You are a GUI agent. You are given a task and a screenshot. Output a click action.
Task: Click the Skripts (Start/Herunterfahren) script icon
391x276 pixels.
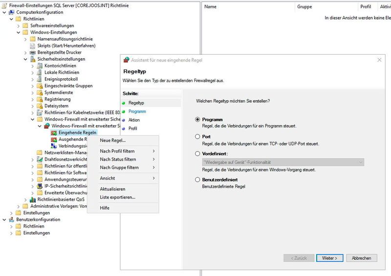32,46
